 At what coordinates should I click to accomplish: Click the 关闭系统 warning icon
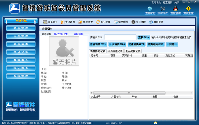188,9
